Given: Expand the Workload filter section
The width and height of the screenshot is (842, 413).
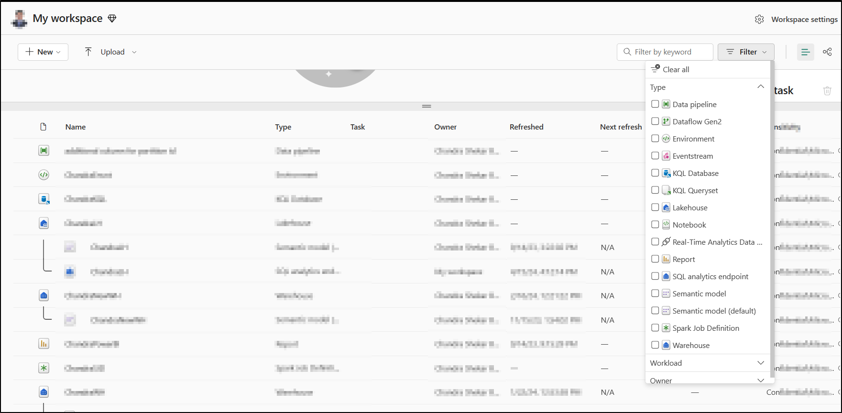Looking at the screenshot, I should (761, 363).
